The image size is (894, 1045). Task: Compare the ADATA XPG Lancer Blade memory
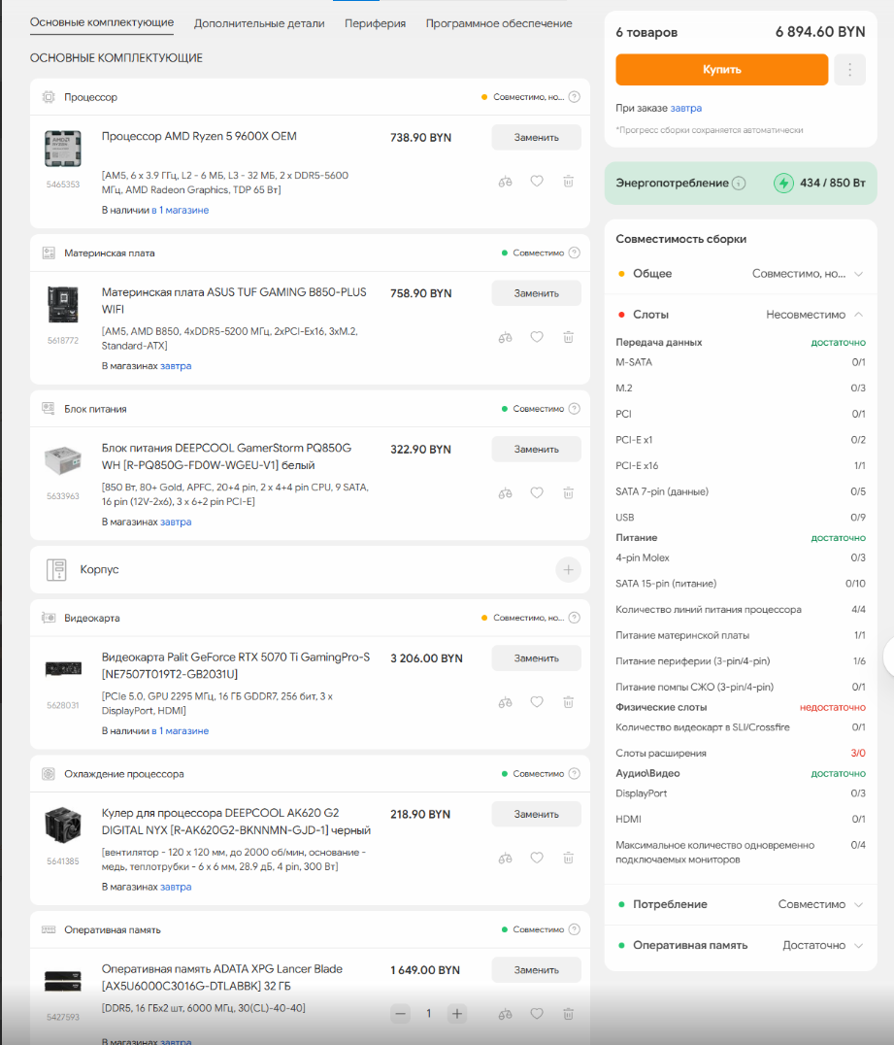(505, 1014)
